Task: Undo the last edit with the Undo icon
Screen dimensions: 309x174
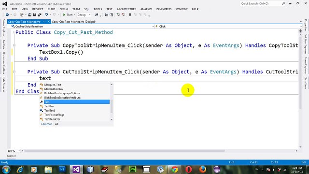Action: (46, 15)
